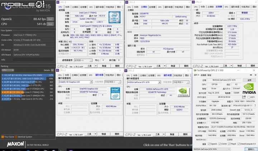The image size is (258, 151).
Task: Select highlighted Intel Core i7-7700HQ ranking row
Action: point(28,92)
